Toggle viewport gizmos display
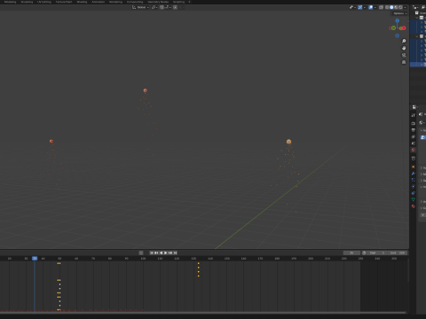Viewport: 426px width, 319px height. coord(360,7)
